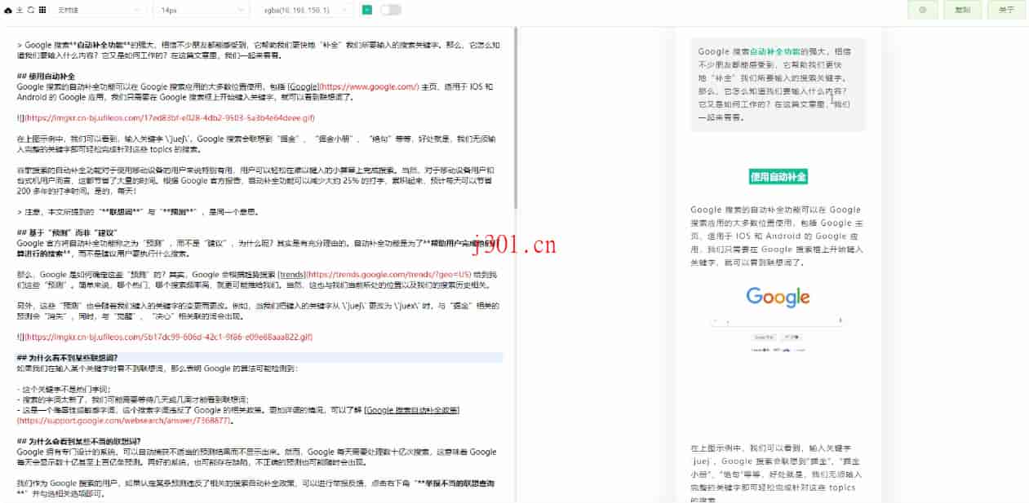Click the 使用自动补全 heading in preview pane
This screenshot has width=1029, height=503.
(778, 177)
